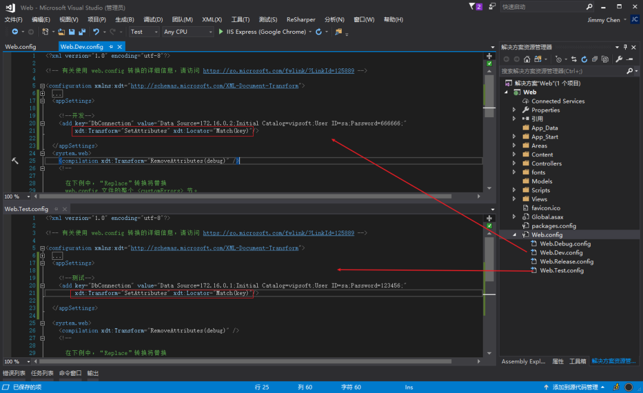Image resolution: width=643 pixels, height=393 pixels.
Task: Open the ReSharper menu
Action: pyautogui.click(x=301, y=19)
